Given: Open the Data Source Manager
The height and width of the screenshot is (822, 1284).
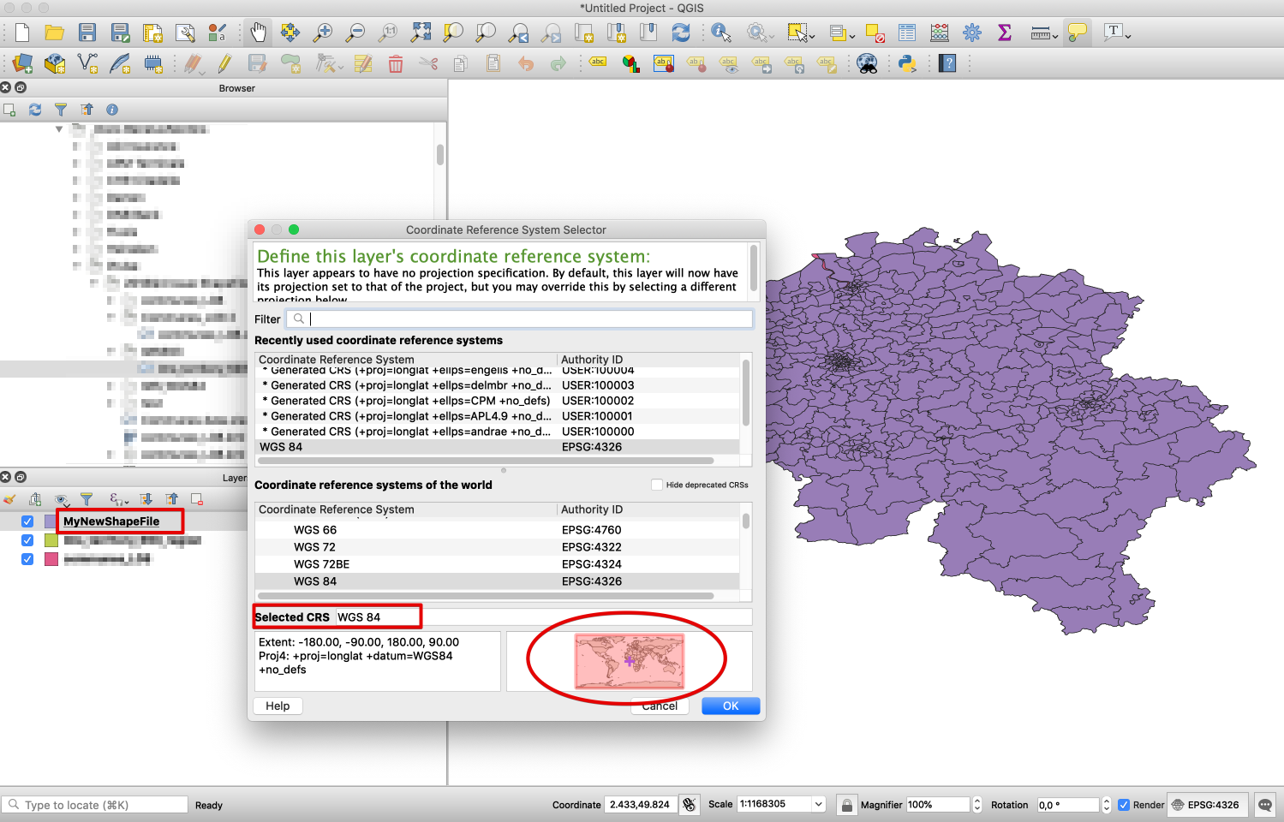Looking at the screenshot, I should click(23, 63).
